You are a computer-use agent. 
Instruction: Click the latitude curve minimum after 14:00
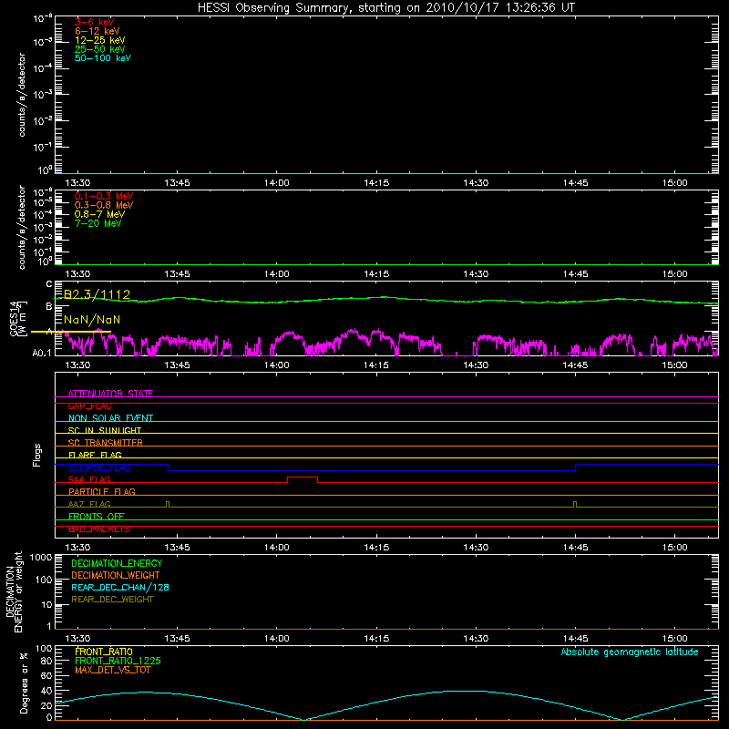[x=304, y=719]
